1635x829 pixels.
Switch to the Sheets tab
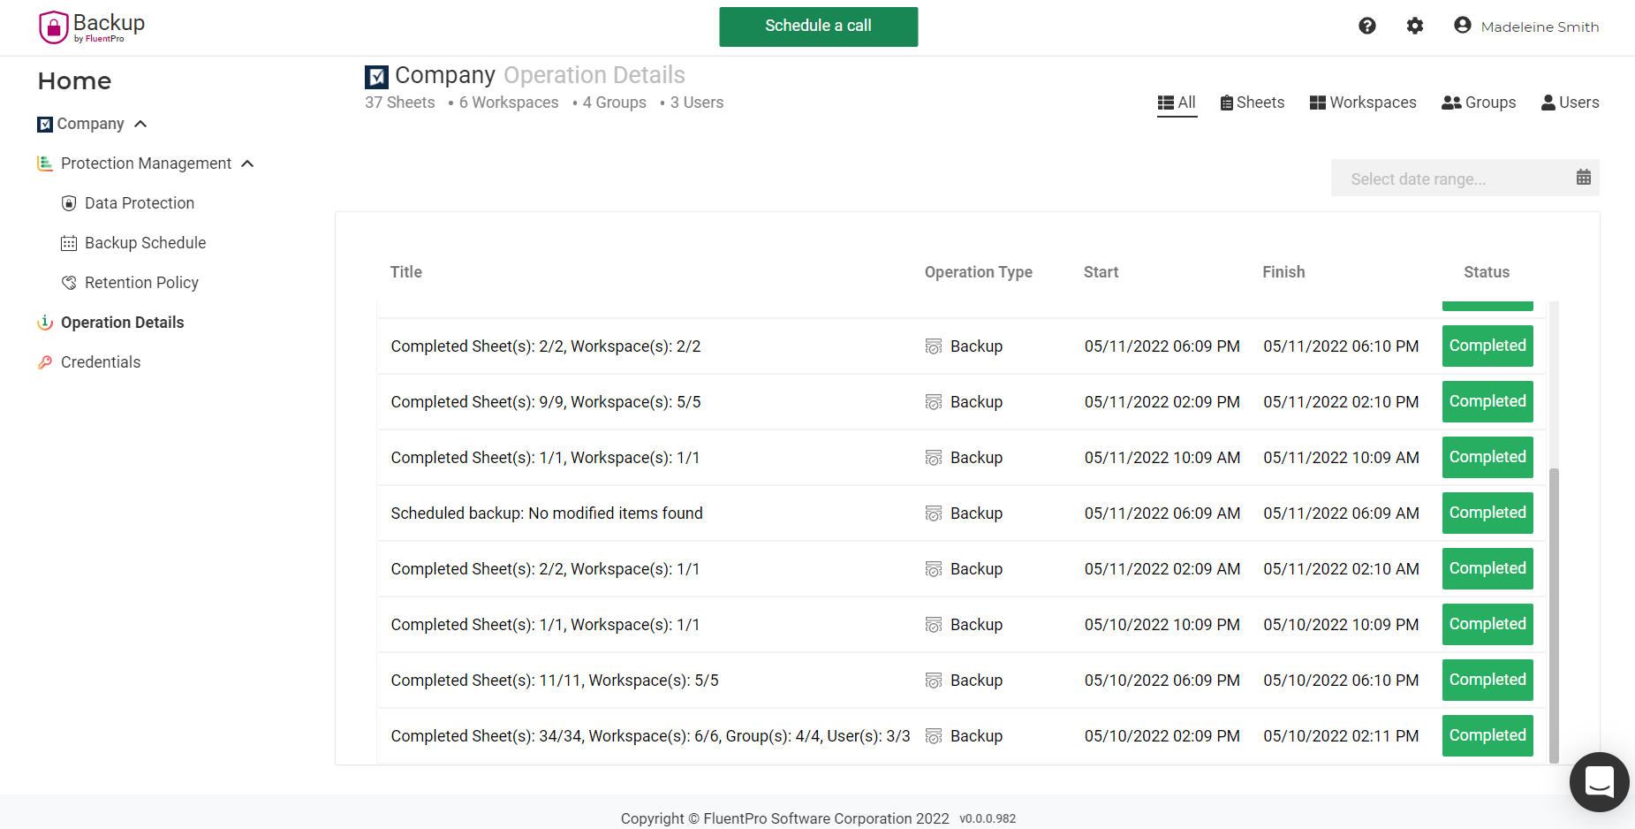point(1252,103)
